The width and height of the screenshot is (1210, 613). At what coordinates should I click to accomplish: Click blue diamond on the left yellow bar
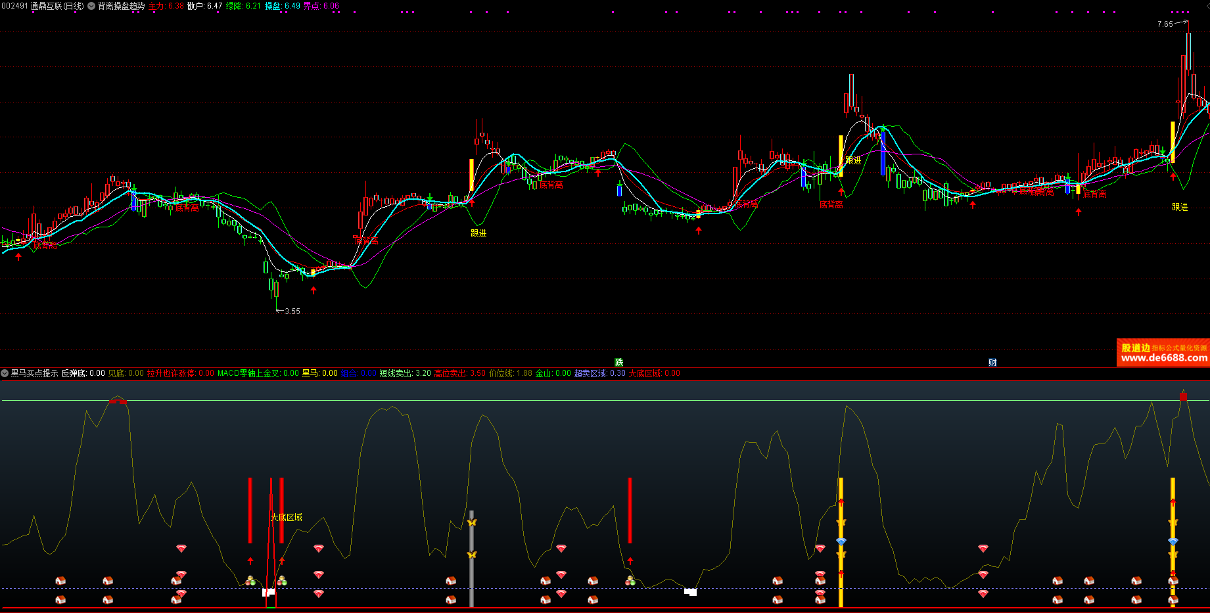841,541
